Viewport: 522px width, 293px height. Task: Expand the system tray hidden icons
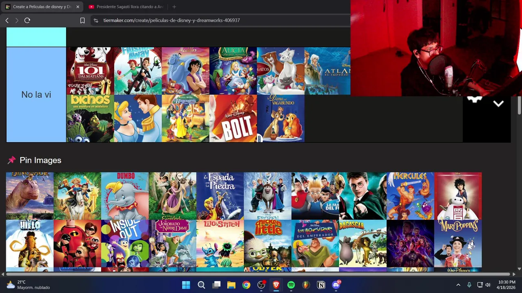(458, 285)
